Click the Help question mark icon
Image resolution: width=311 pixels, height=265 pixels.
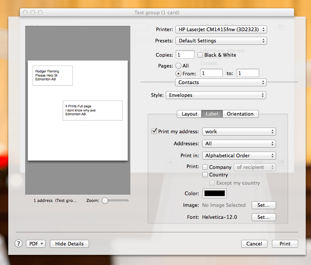(x=18, y=244)
